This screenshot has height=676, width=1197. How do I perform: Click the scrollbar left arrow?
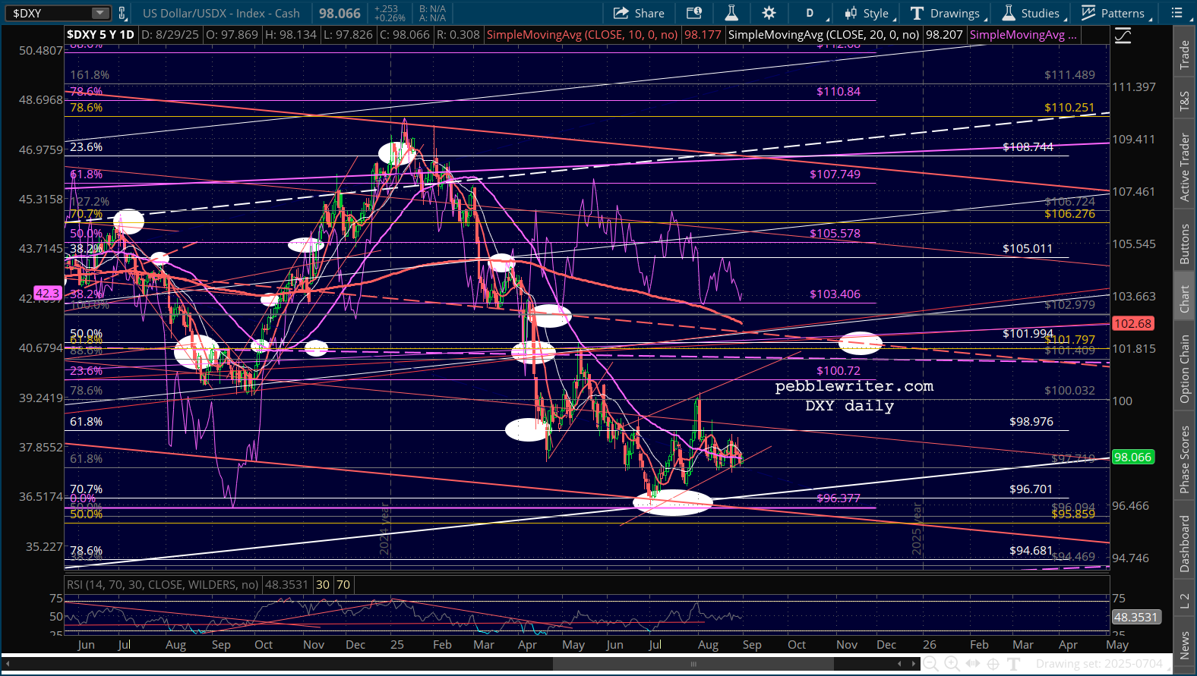7,664
